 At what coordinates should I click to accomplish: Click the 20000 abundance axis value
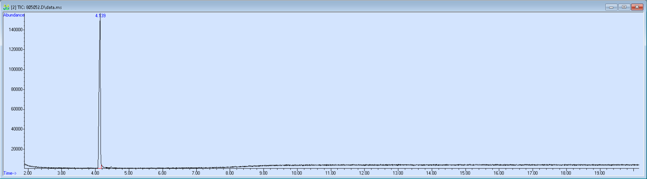coord(17,149)
